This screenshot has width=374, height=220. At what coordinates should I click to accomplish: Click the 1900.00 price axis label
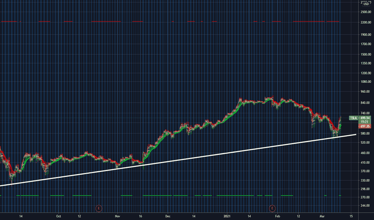tap(366, 35)
